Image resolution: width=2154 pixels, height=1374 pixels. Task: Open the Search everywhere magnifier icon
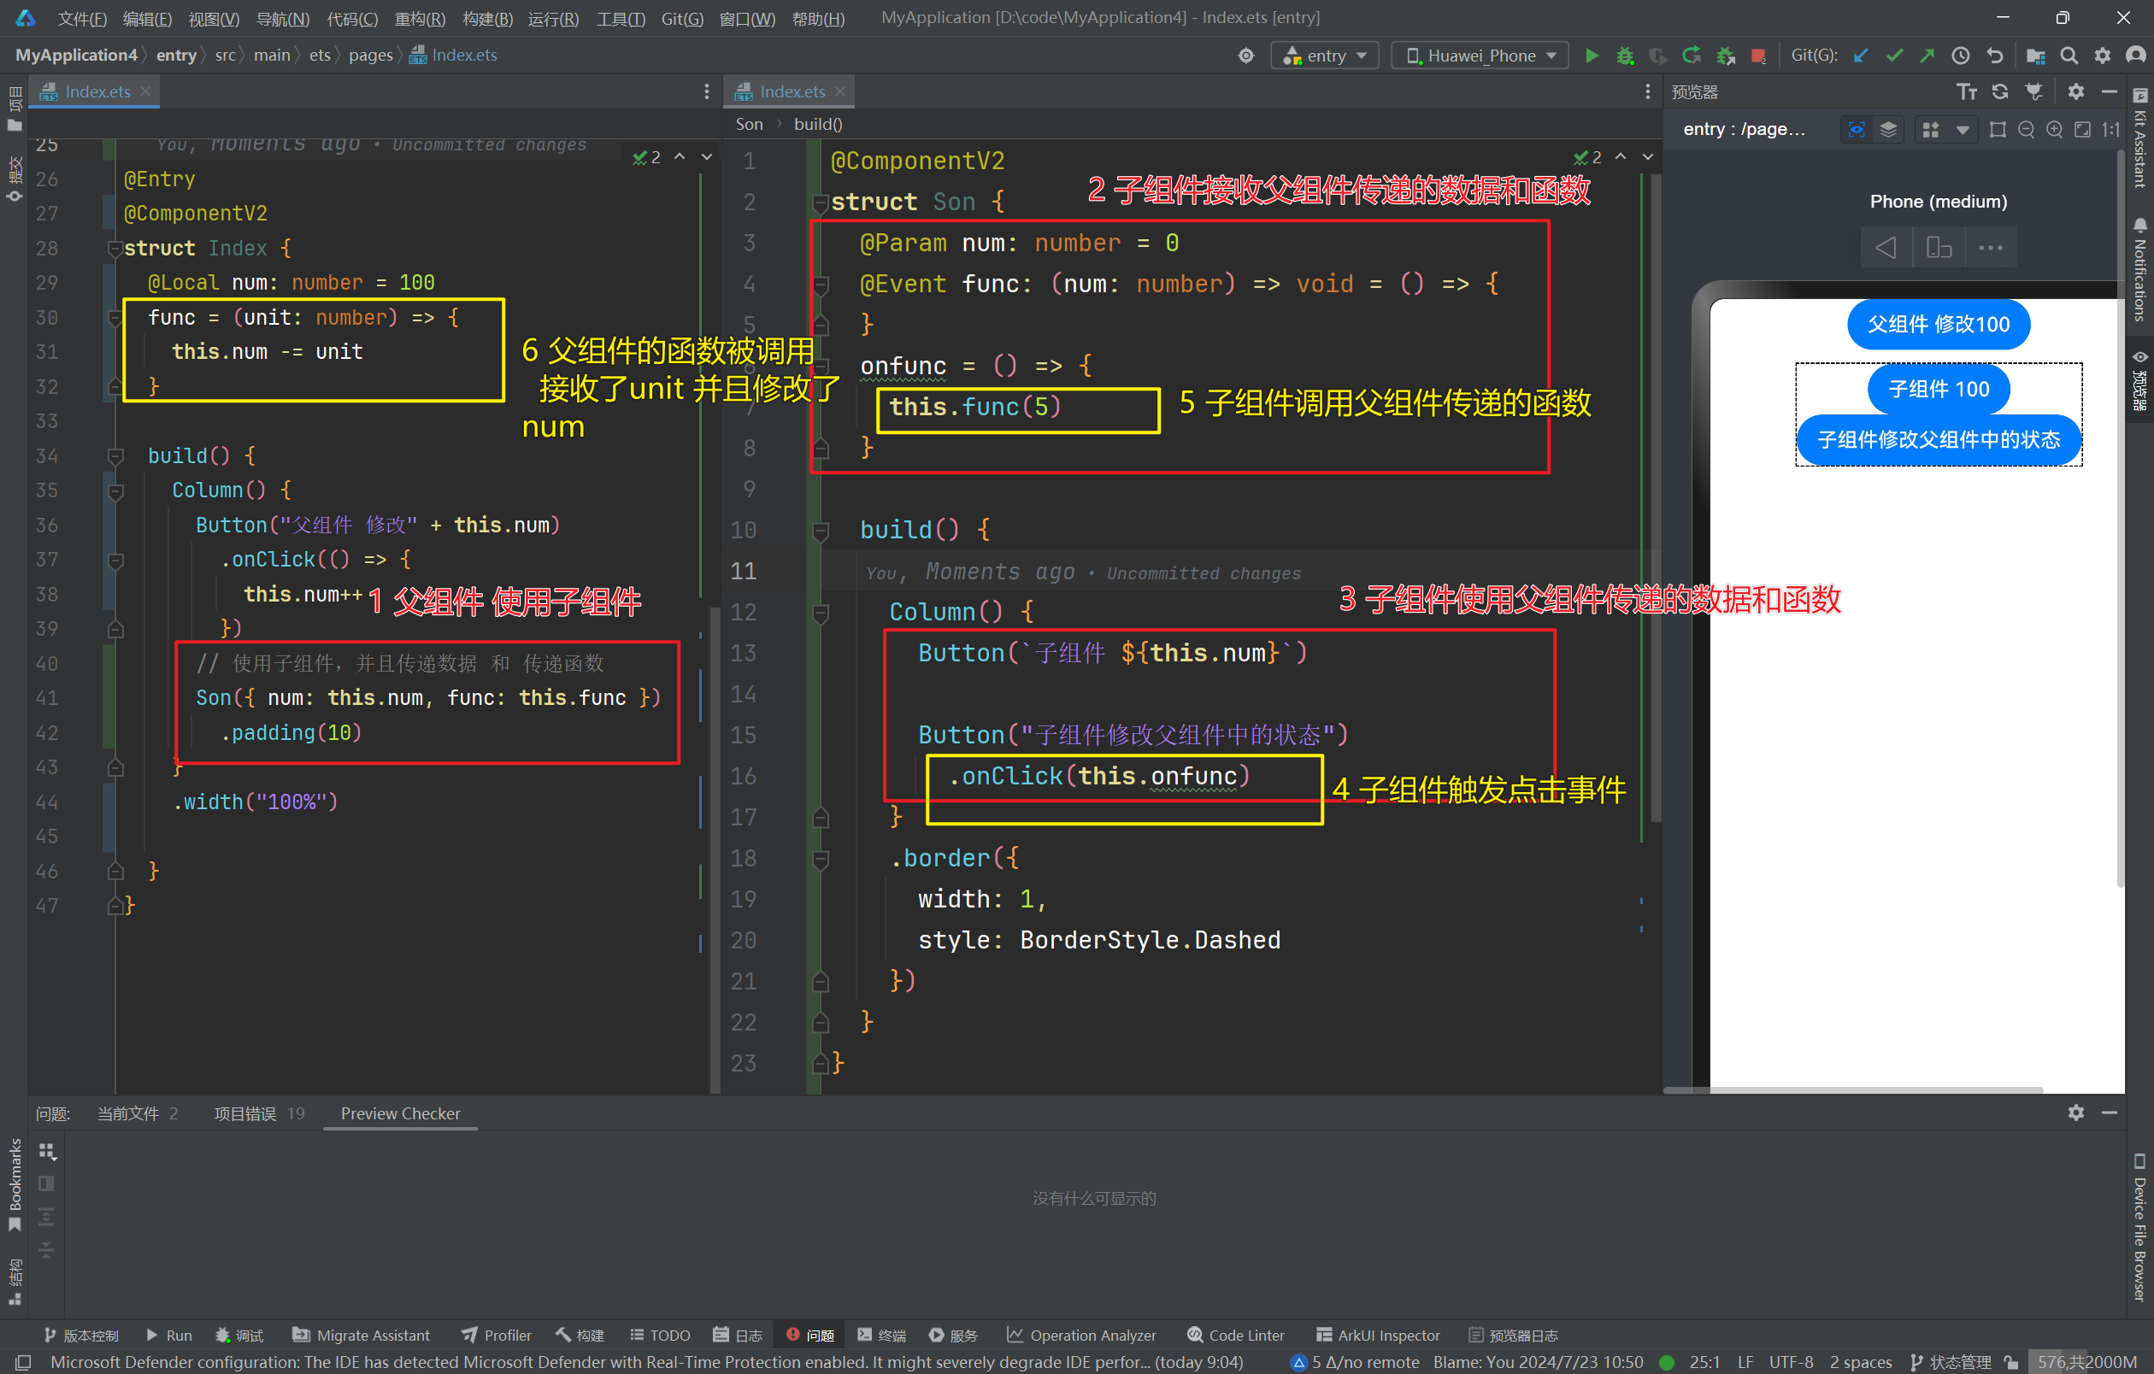pos(2069,56)
